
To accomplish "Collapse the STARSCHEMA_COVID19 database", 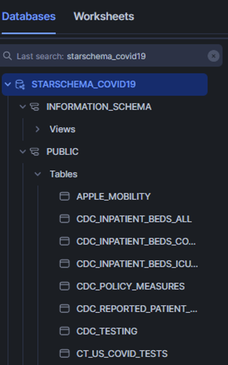I will (x=8, y=85).
